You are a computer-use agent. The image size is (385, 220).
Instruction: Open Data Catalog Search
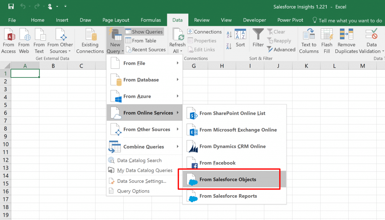(145, 160)
